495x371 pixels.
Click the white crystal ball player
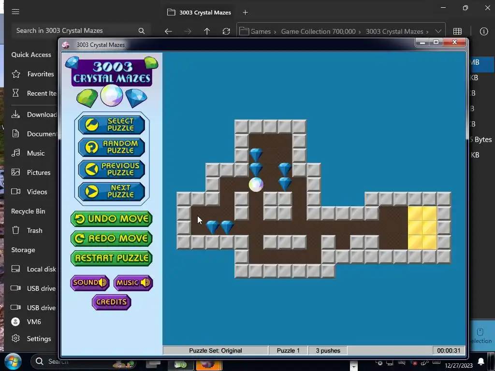[256, 185]
